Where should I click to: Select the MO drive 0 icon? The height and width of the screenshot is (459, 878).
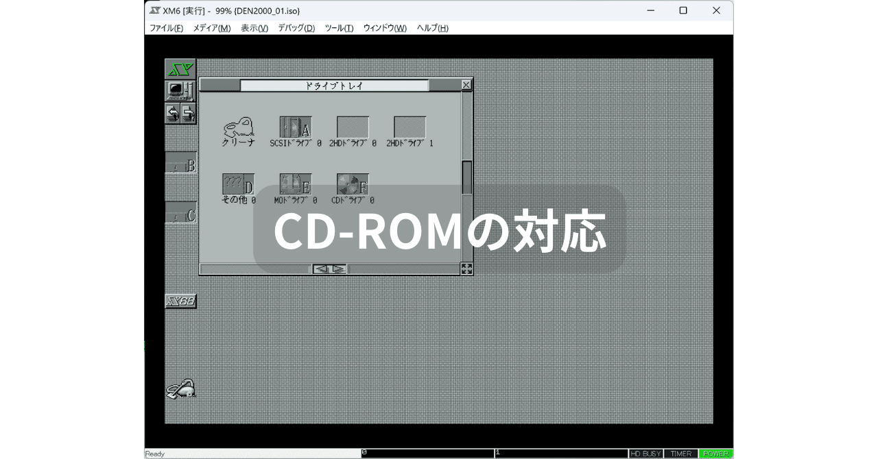coord(296,184)
